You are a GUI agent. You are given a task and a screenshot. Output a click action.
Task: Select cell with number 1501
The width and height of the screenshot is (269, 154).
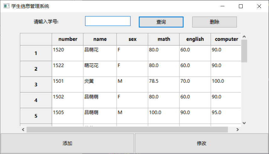coord(67,85)
